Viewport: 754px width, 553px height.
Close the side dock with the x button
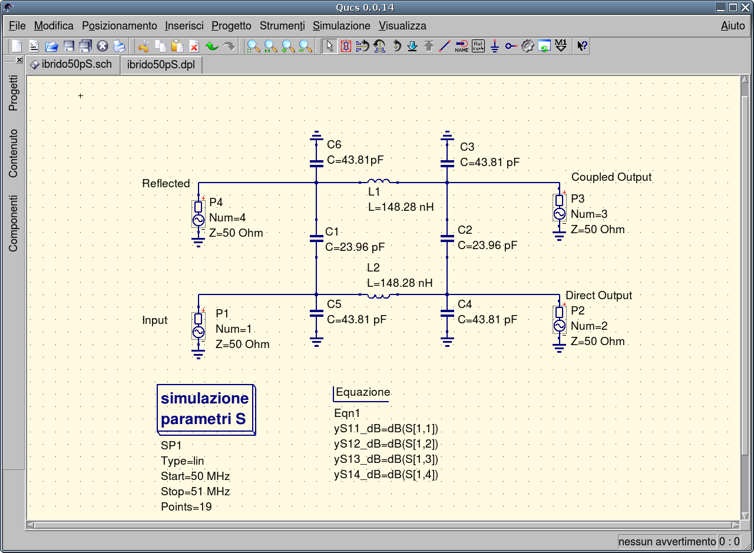(19, 60)
